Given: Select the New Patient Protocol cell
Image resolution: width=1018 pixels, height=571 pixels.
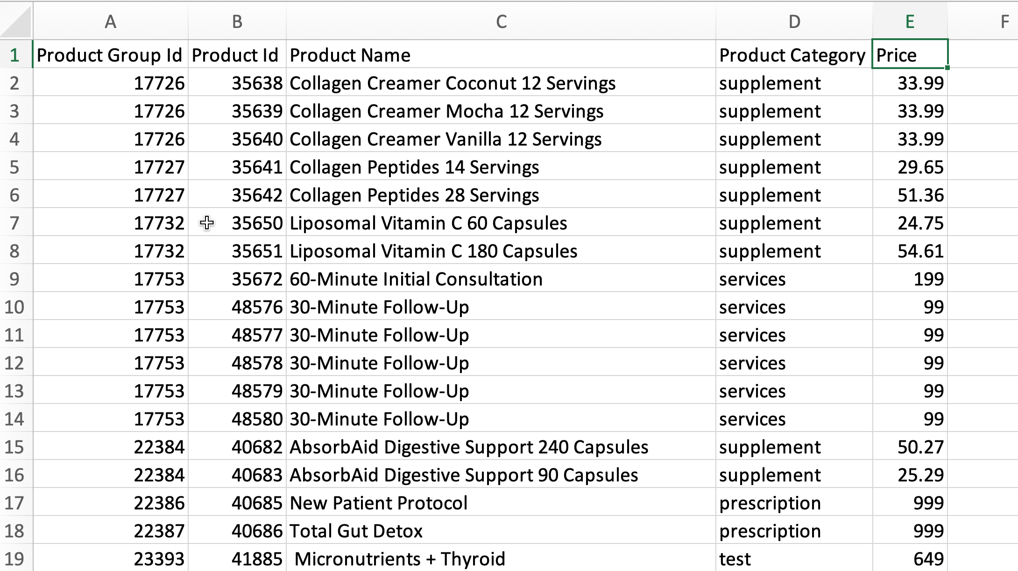Looking at the screenshot, I should point(501,503).
